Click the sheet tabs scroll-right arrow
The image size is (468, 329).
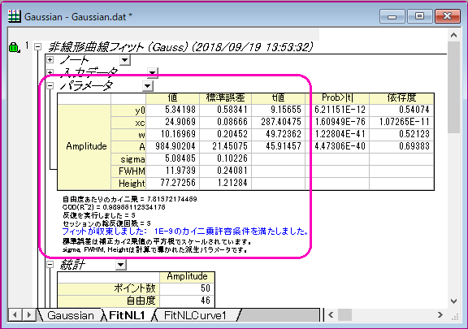click(29, 314)
